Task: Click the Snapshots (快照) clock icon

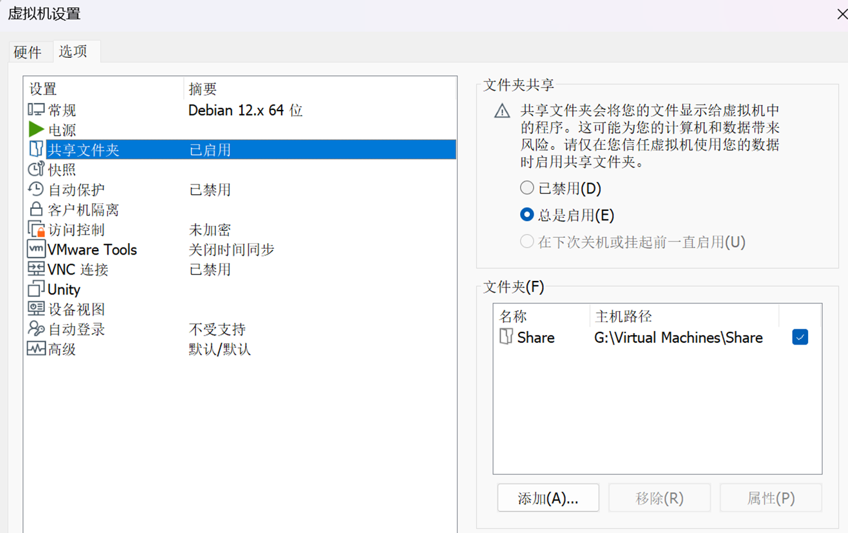Action: [36, 170]
